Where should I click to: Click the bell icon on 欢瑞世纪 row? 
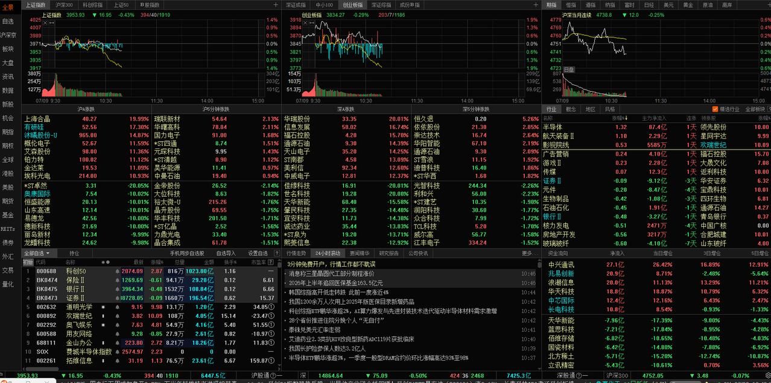(x=117, y=316)
